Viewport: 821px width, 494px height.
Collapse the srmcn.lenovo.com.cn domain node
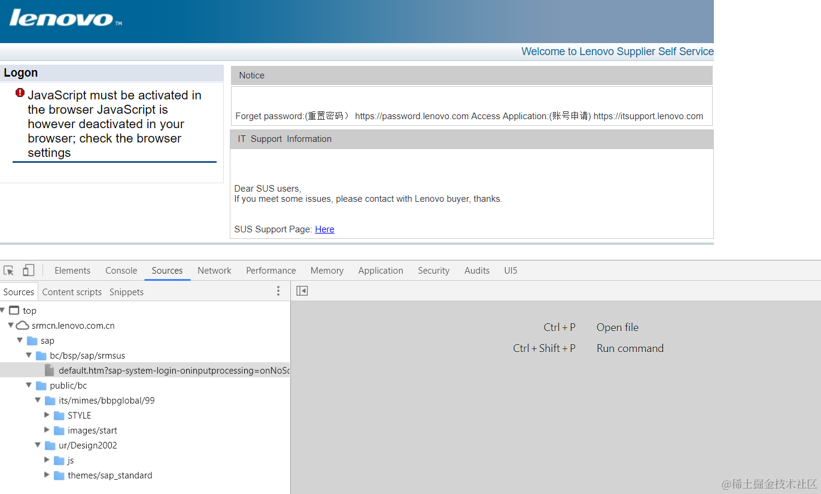coord(11,325)
